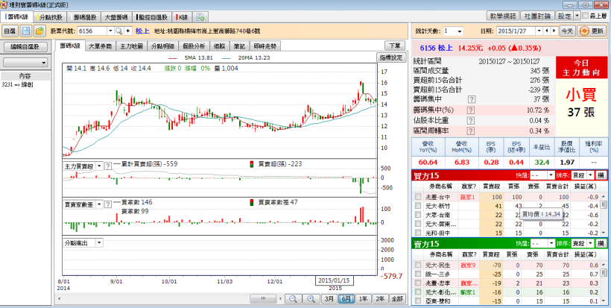
Task: Zoom out chart magnifier button
Action: [294, 299]
